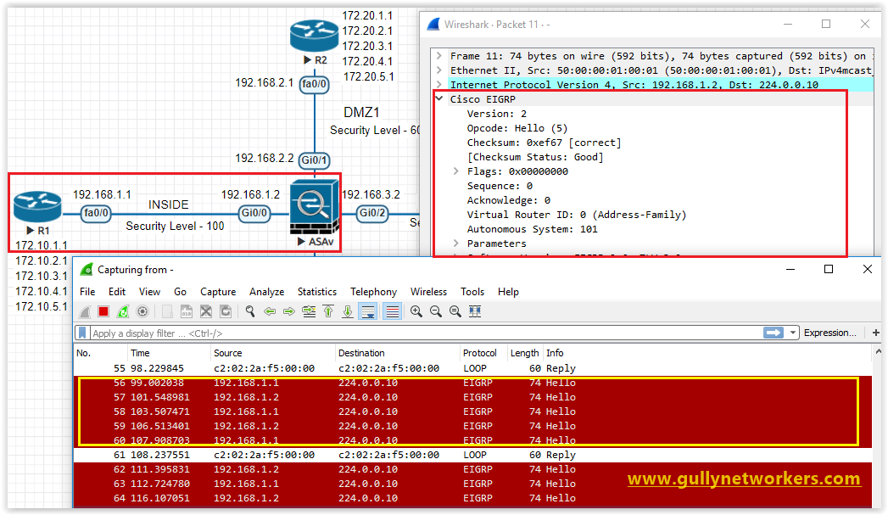Zoom in on packet list text
The height and width of the screenshot is (515, 888).
416,311
